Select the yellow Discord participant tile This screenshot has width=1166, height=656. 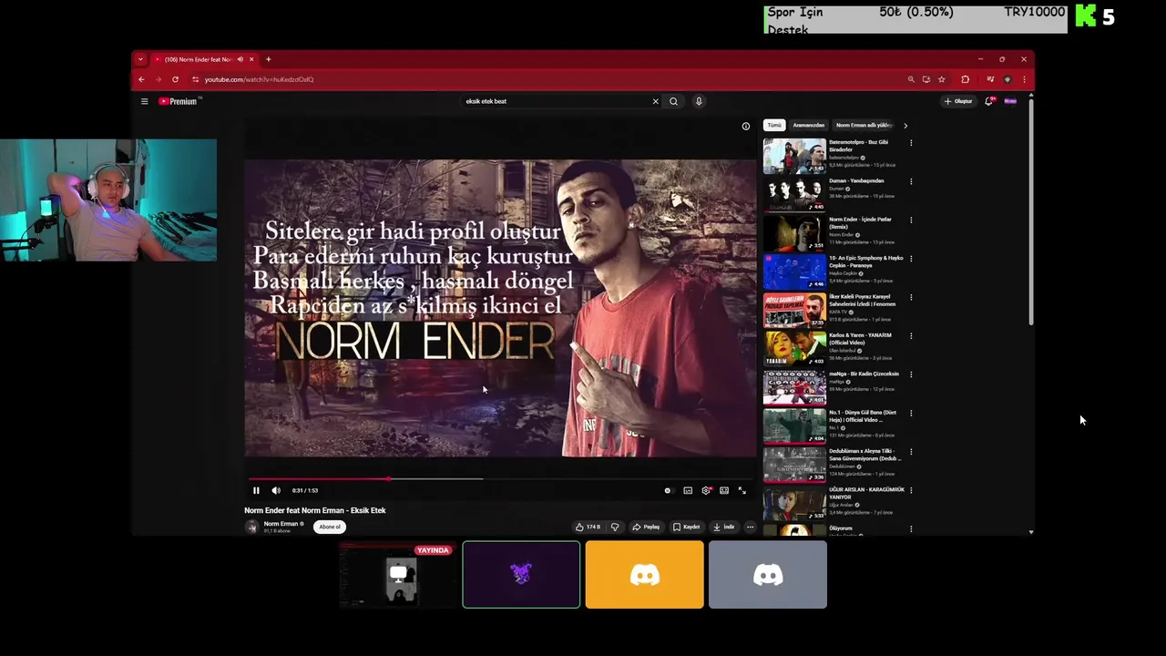pyautogui.click(x=644, y=575)
